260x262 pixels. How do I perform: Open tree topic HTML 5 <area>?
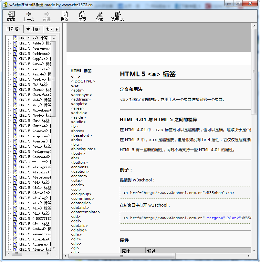pos(34,64)
